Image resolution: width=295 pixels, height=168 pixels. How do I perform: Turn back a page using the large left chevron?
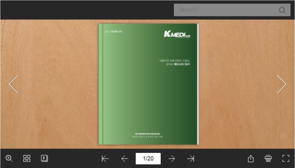13,84
